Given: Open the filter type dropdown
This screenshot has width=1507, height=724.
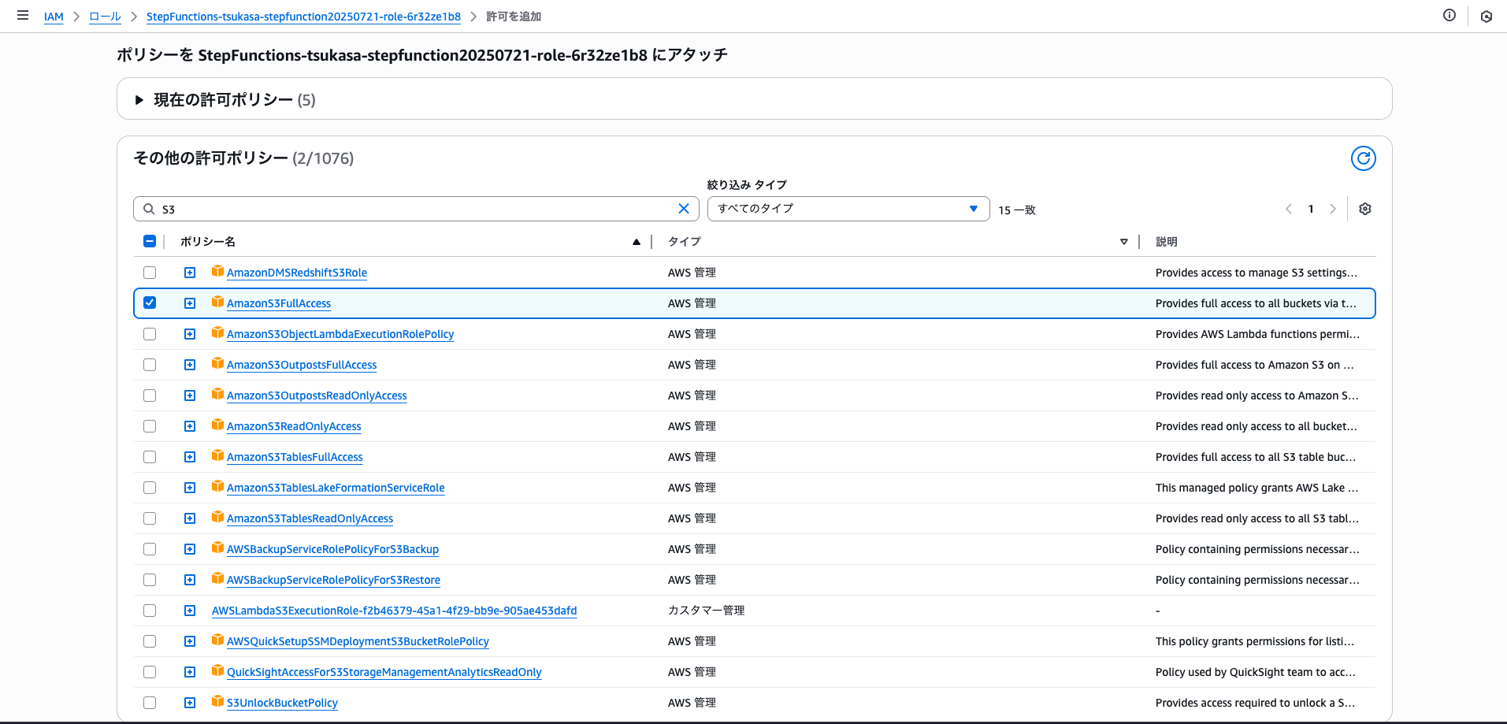Looking at the screenshot, I should click(848, 209).
